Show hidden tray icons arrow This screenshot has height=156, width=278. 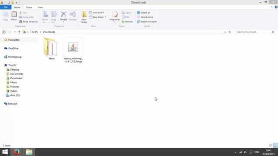coord(235,152)
